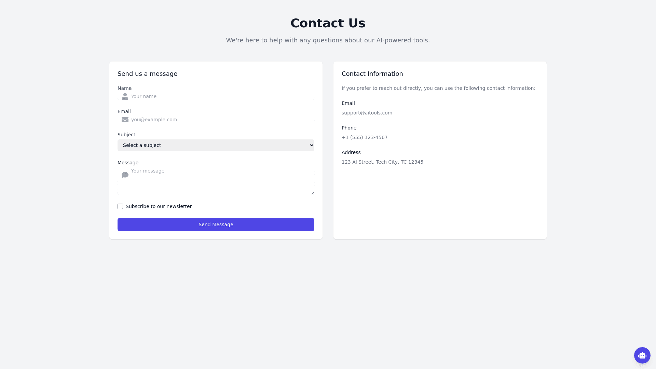
Task: Click the "Contact Information" heading
Action: [x=372, y=74]
